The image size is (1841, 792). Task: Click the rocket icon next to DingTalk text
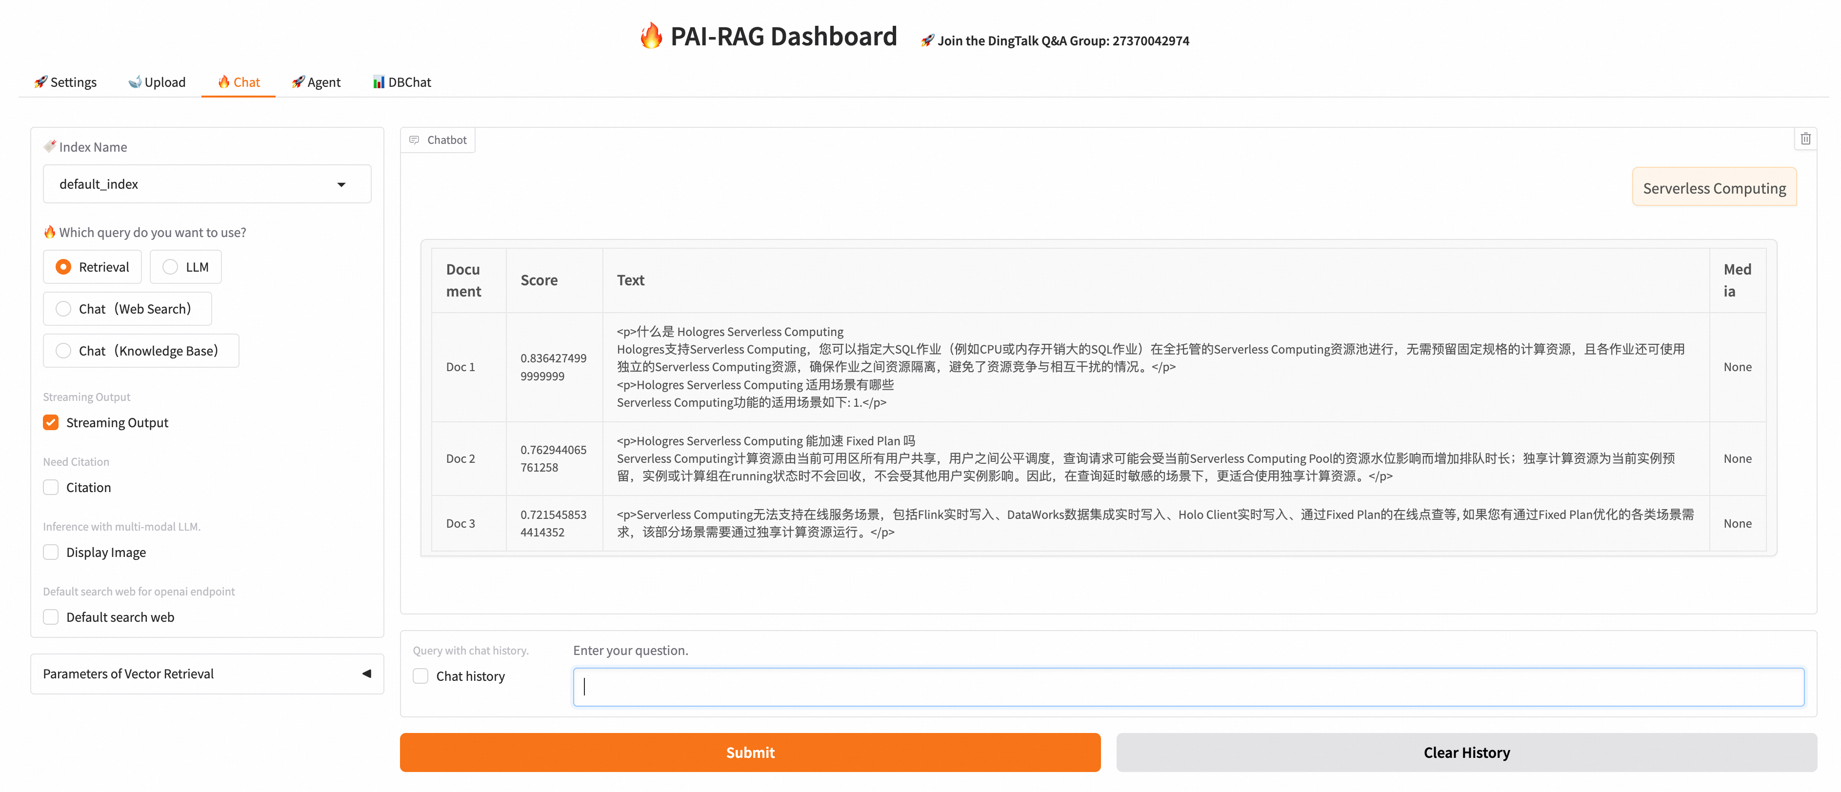[927, 41]
